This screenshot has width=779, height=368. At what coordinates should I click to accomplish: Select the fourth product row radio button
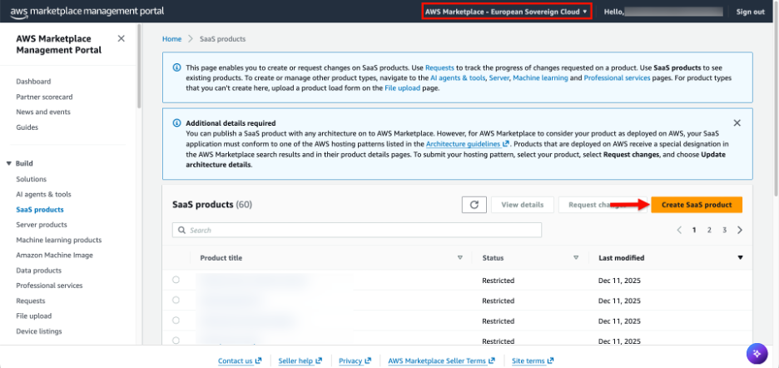click(x=176, y=341)
